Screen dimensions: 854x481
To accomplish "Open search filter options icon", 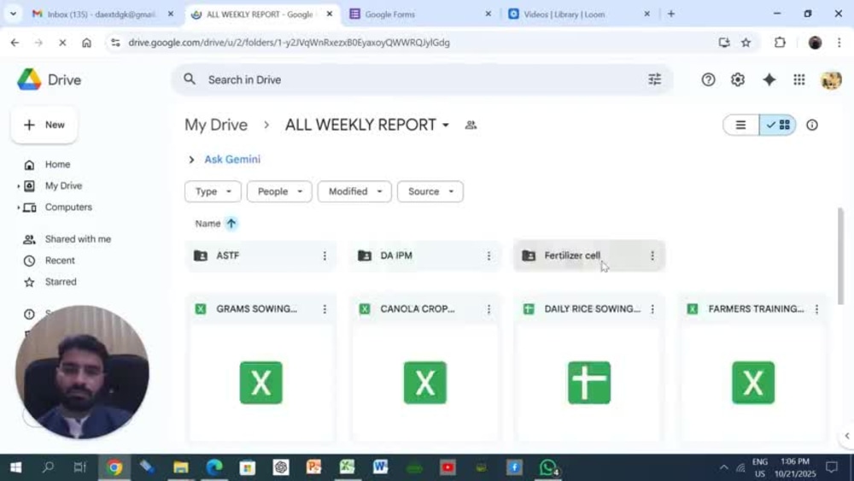I will (654, 79).
